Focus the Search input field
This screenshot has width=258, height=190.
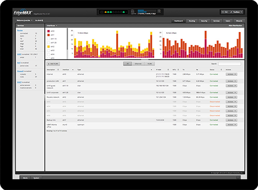(x=230, y=64)
